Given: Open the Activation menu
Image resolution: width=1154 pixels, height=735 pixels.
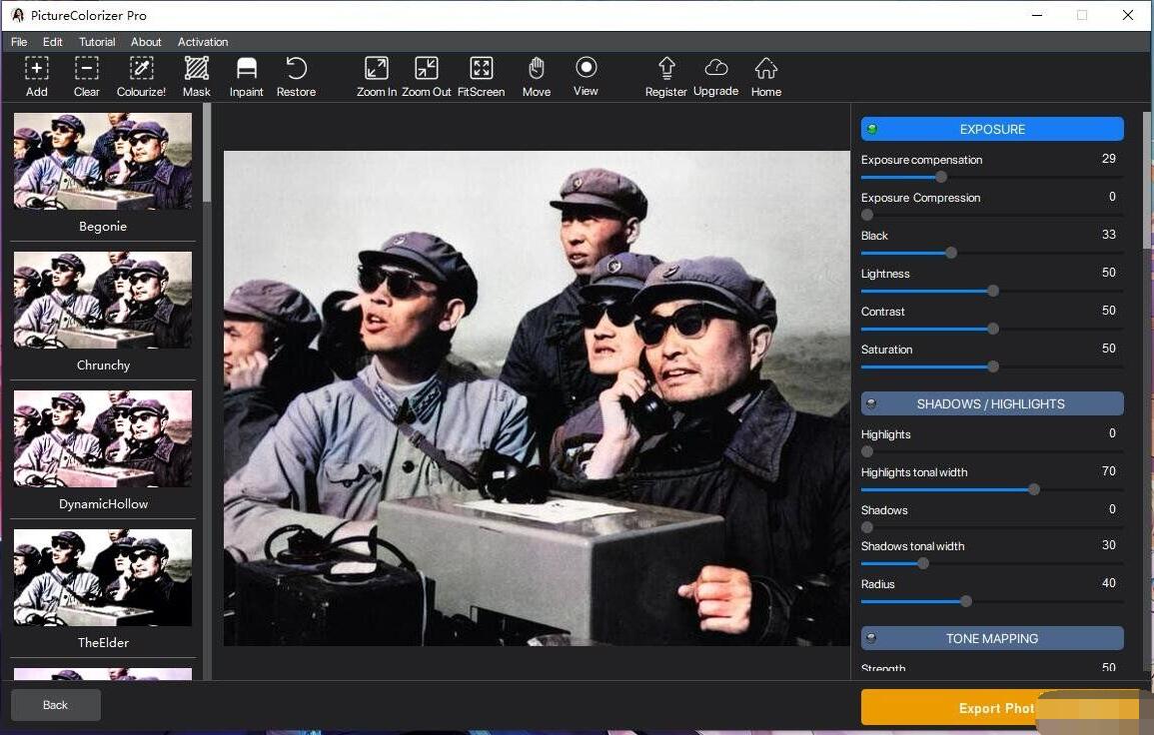Looking at the screenshot, I should (203, 42).
